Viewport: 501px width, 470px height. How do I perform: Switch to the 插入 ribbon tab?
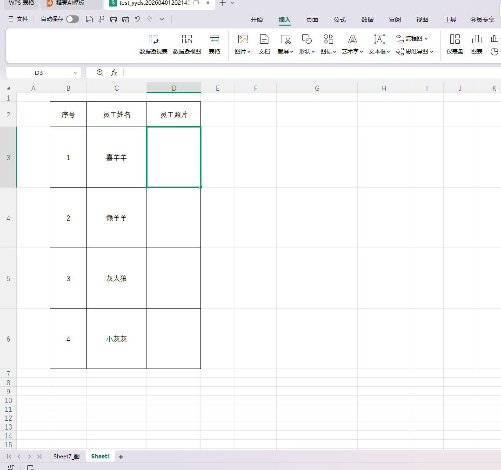[284, 20]
